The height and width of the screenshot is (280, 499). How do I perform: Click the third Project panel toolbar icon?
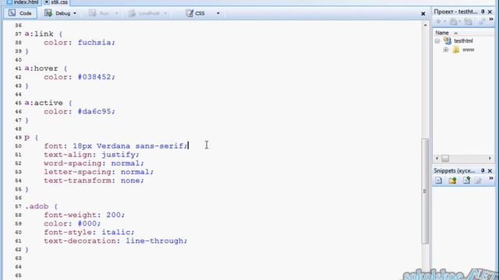pos(468,22)
